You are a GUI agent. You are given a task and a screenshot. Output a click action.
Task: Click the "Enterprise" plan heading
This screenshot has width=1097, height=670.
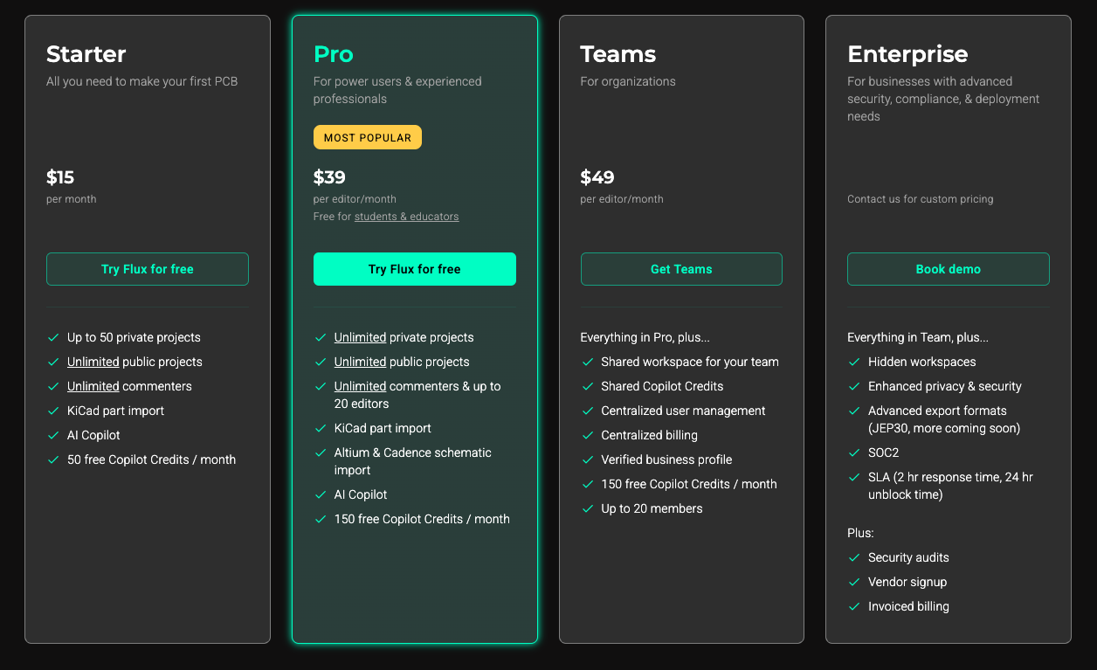coord(907,54)
